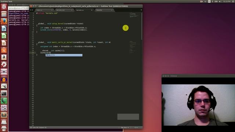Open the volume indicator in top panel

[x=220, y=1]
